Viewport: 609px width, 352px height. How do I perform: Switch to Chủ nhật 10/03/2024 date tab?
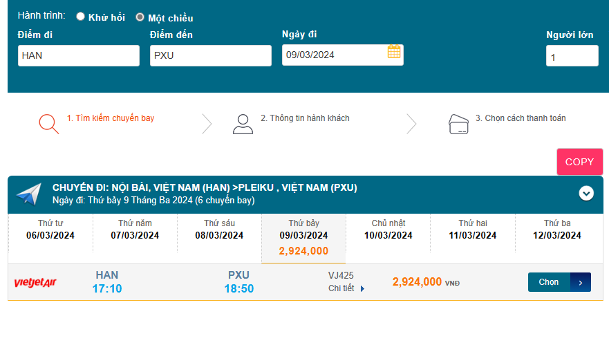point(388,230)
